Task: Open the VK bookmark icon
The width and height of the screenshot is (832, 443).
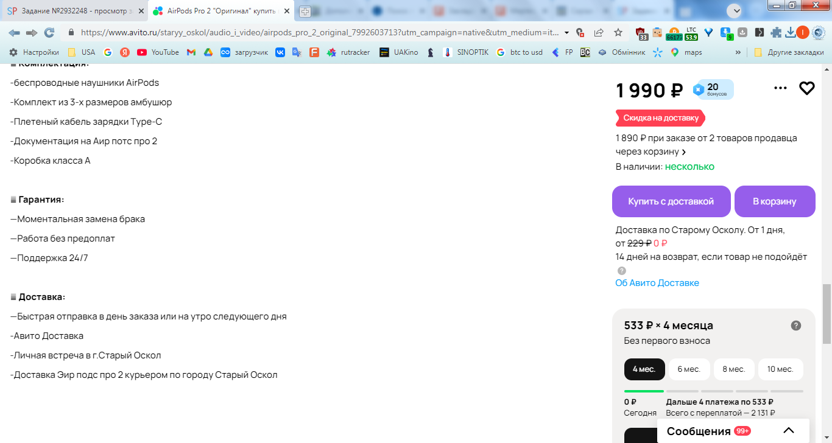Action: pyautogui.click(x=280, y=52)
